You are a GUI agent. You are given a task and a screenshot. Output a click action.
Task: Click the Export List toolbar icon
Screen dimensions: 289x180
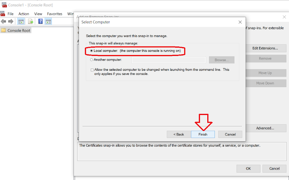point(31,22)
